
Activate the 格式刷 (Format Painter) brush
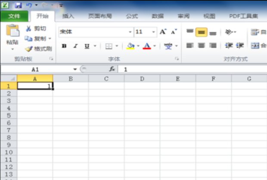tap(38, 49)
